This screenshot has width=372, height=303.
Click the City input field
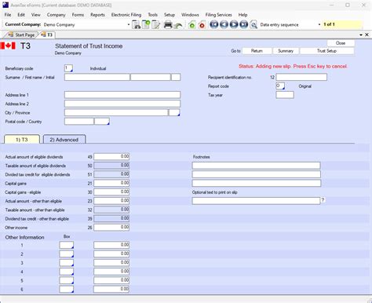(116, 112)
